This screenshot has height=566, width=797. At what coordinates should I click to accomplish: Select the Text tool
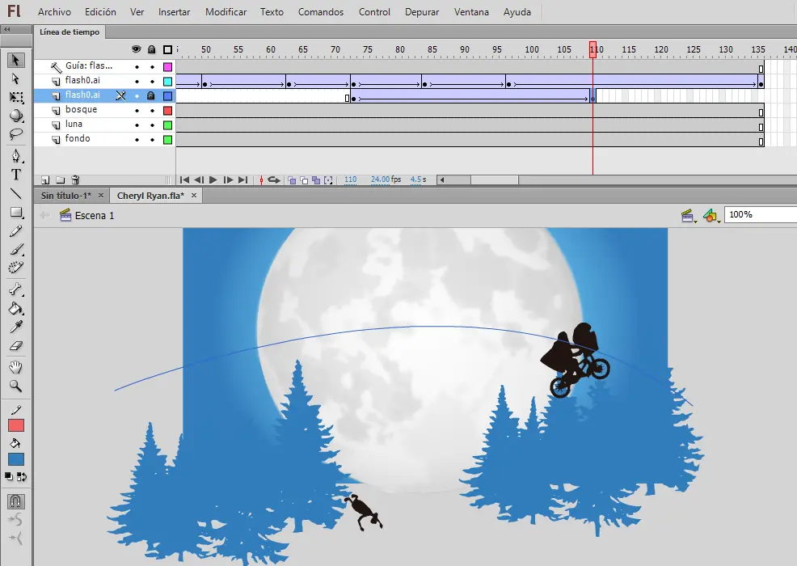pyautogui.click(x=15, y=175)
